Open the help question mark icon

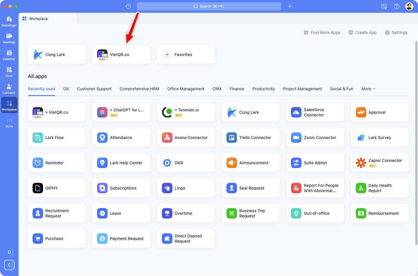pos(396,6)
